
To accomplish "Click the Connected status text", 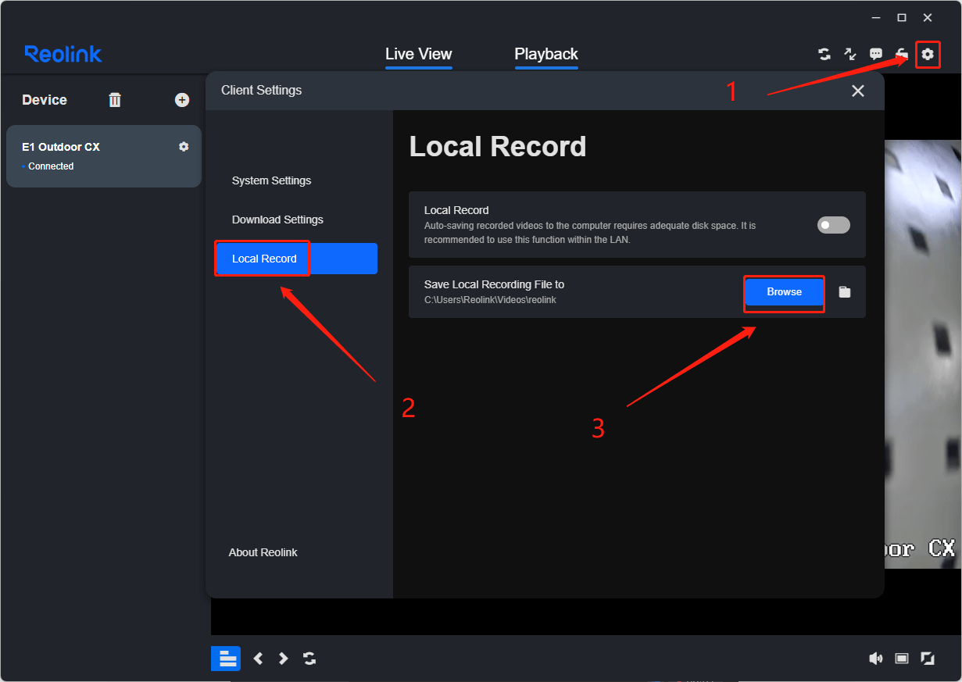I will (x=51, y=166).
